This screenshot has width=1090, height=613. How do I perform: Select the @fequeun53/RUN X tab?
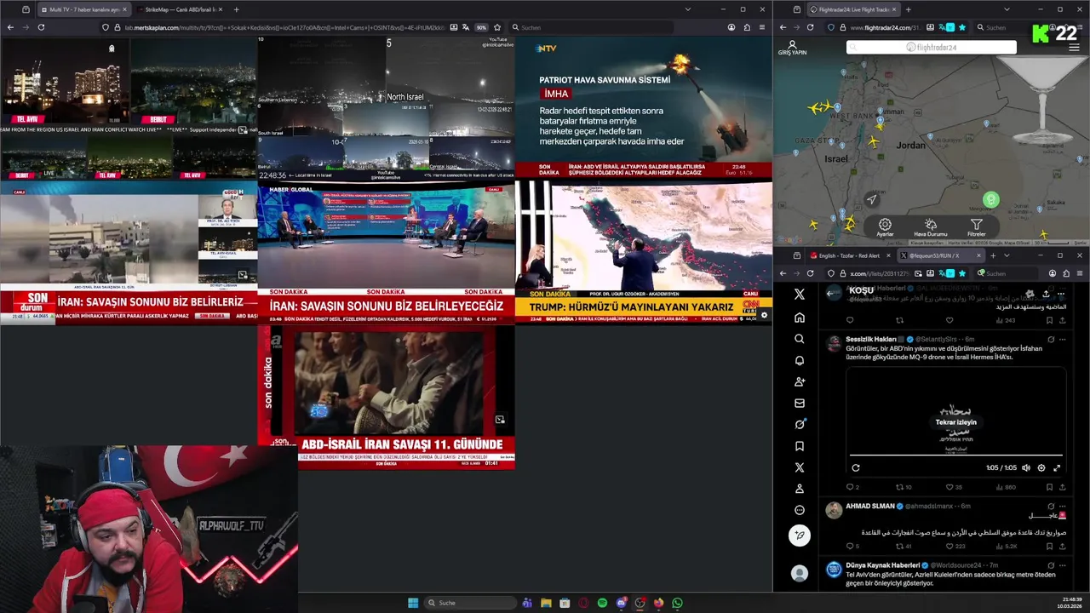coord(939,255)
